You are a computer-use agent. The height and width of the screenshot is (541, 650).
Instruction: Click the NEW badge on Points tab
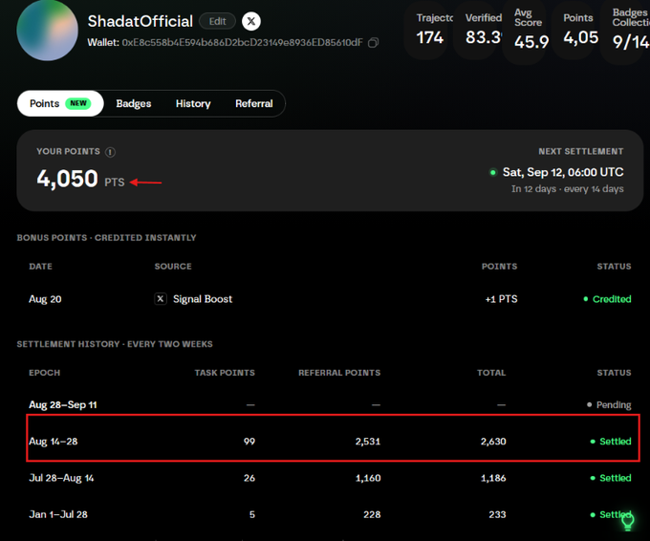78,103
